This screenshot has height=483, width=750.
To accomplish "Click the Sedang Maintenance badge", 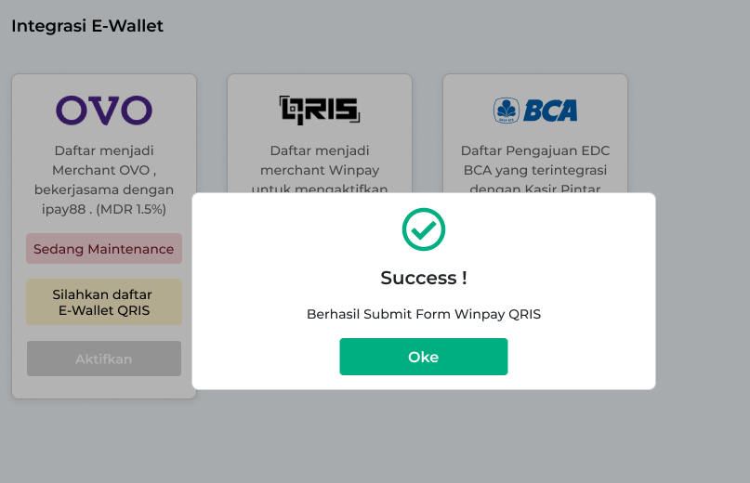I will tap(104, 249).
